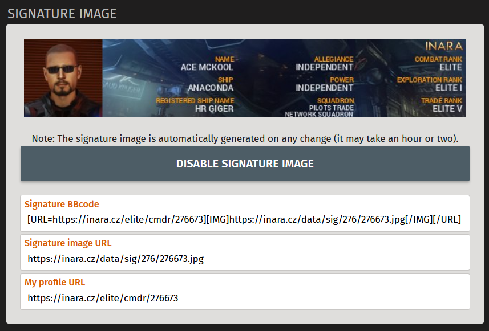Click the "ELITE" combat rank value
This screenshot has height=331, width=489.
[x=451, y=67]
